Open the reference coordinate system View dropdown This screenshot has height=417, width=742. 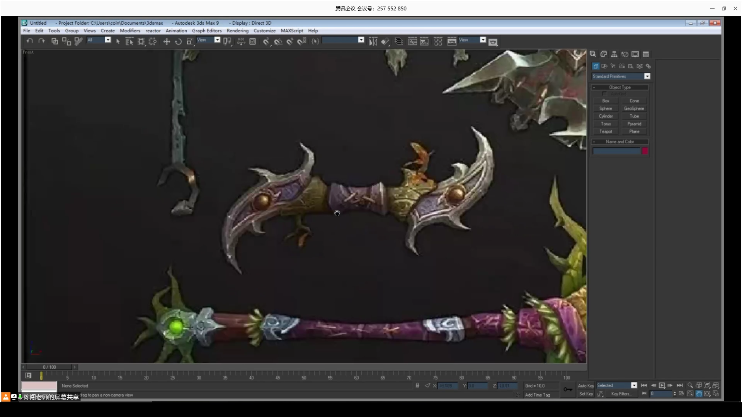(209, 40)
